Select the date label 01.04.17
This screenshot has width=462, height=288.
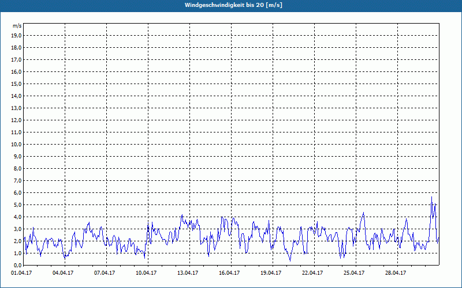(x=21, y=272)
